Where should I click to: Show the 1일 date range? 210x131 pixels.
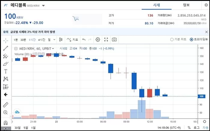click(x=33, y=128)
